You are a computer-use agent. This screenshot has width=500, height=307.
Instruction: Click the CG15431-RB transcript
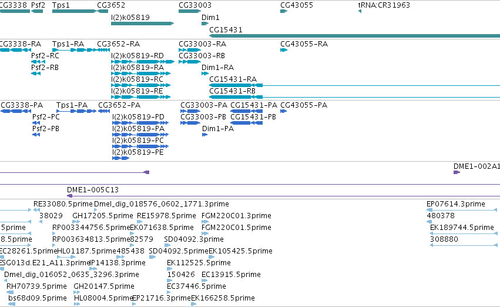click(x=355, y=97)
